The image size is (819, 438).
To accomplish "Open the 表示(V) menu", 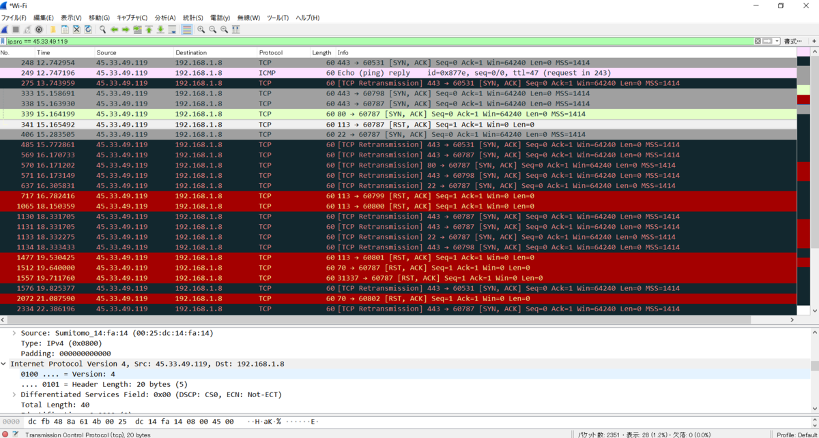I will click(71, 18).
